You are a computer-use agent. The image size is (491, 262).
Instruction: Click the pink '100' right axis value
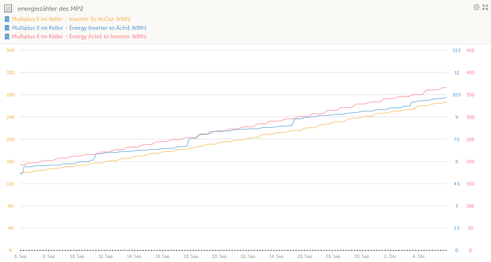(x=470, y=206)
